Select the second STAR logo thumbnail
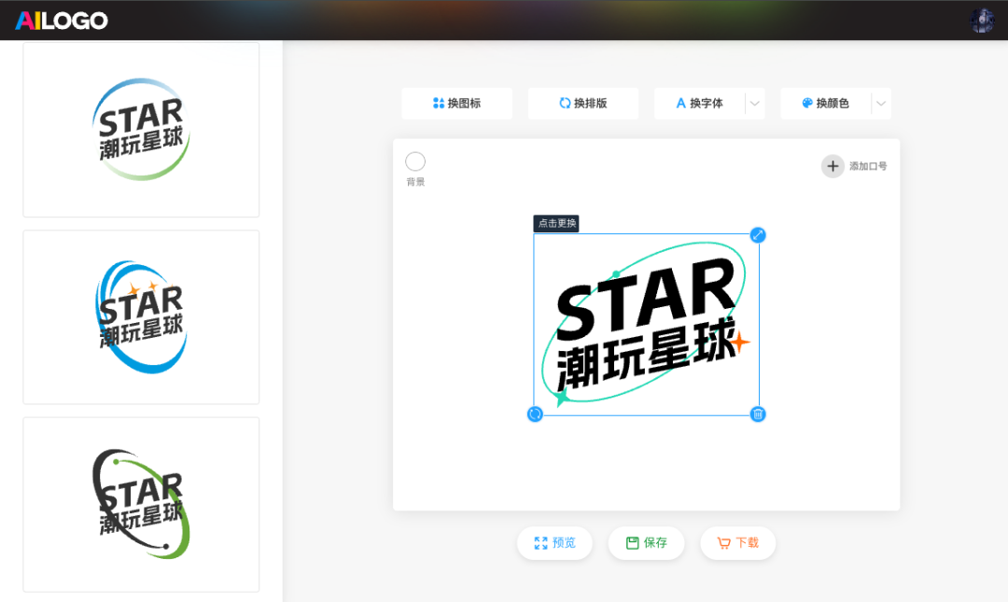This screenshot has width=1008, height=602. [x=140, y=315]
